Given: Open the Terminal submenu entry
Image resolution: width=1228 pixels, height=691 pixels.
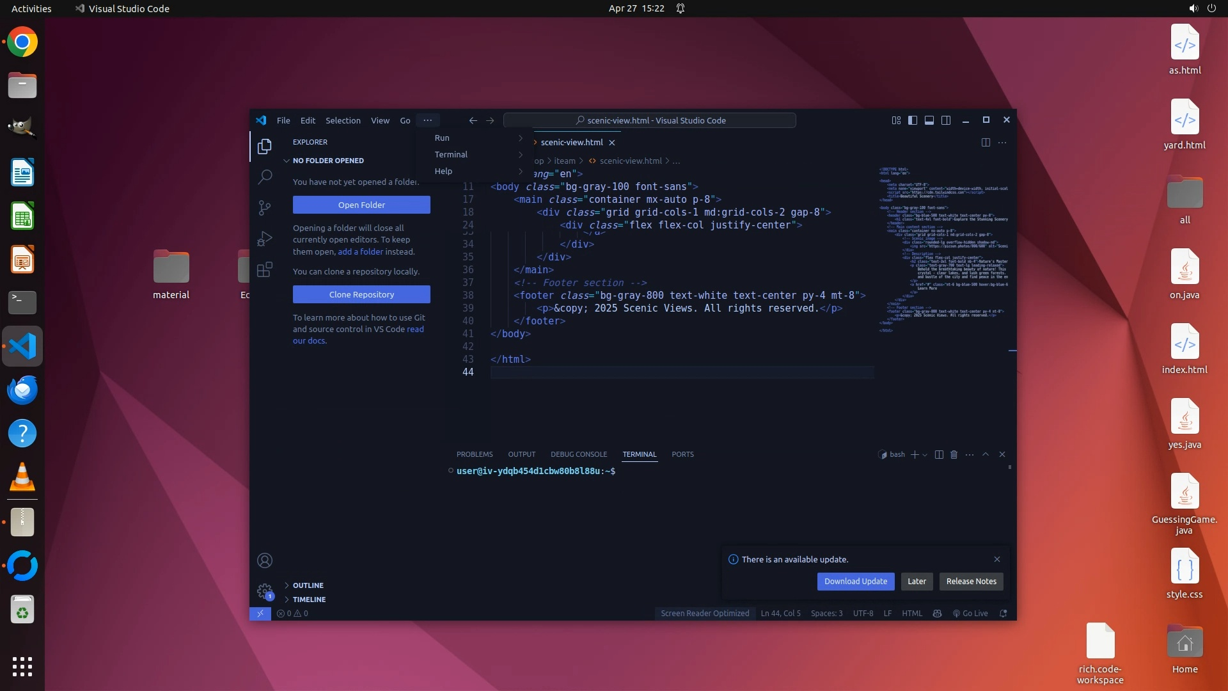Looking at the screenshot, I should tap(451, 154).
